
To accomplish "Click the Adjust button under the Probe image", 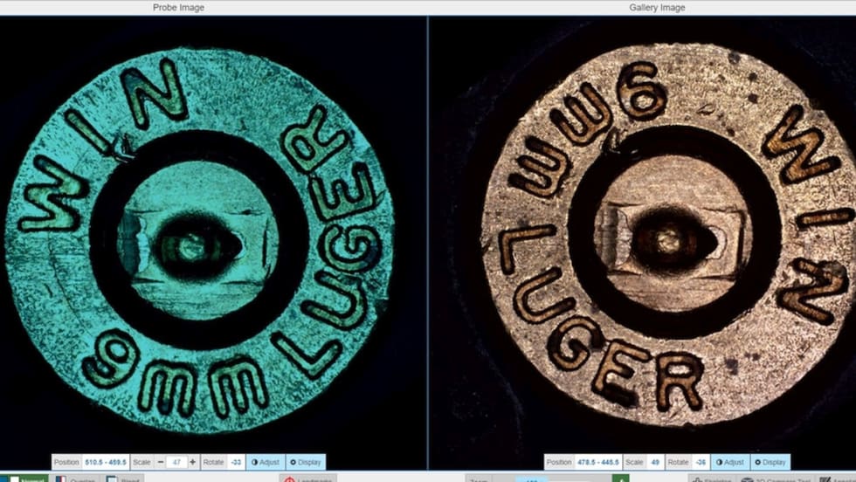I will click(265, 462).
